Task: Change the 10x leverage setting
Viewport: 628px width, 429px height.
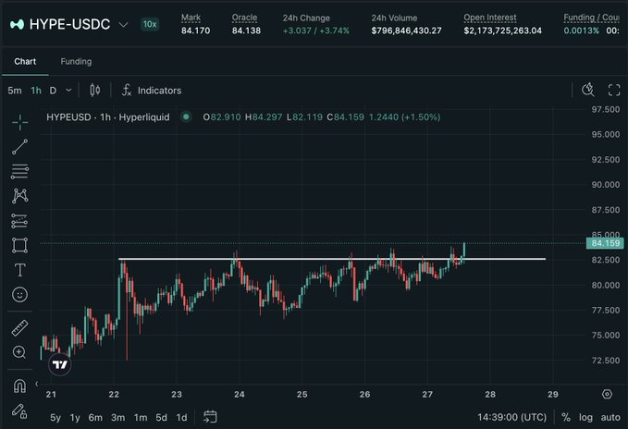Action: (150, 24)
